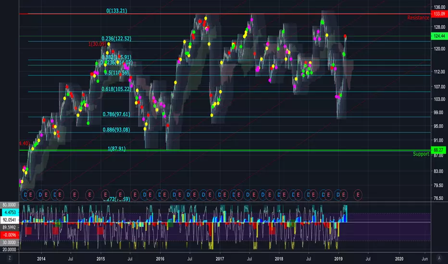Click indicator scale value 20.0000
This screenshot has width=448, height=264.
[10, 250]
